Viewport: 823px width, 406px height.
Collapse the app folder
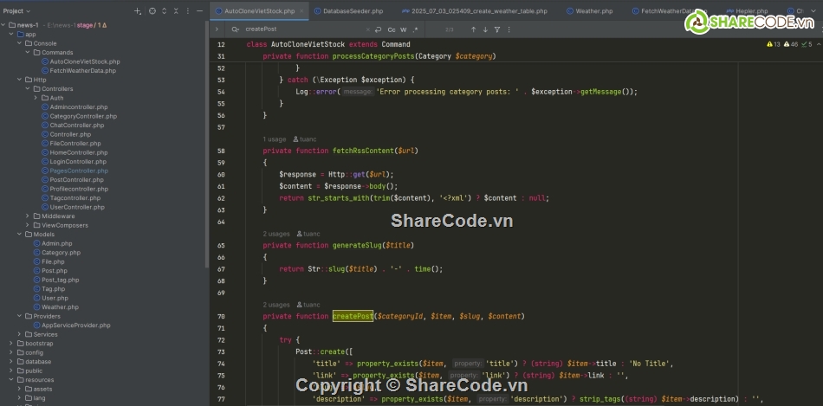(11, 34)
